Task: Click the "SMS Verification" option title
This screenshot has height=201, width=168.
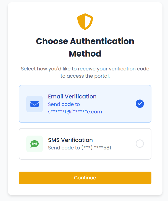Action: pyautogui.click(x=70, y=140)
